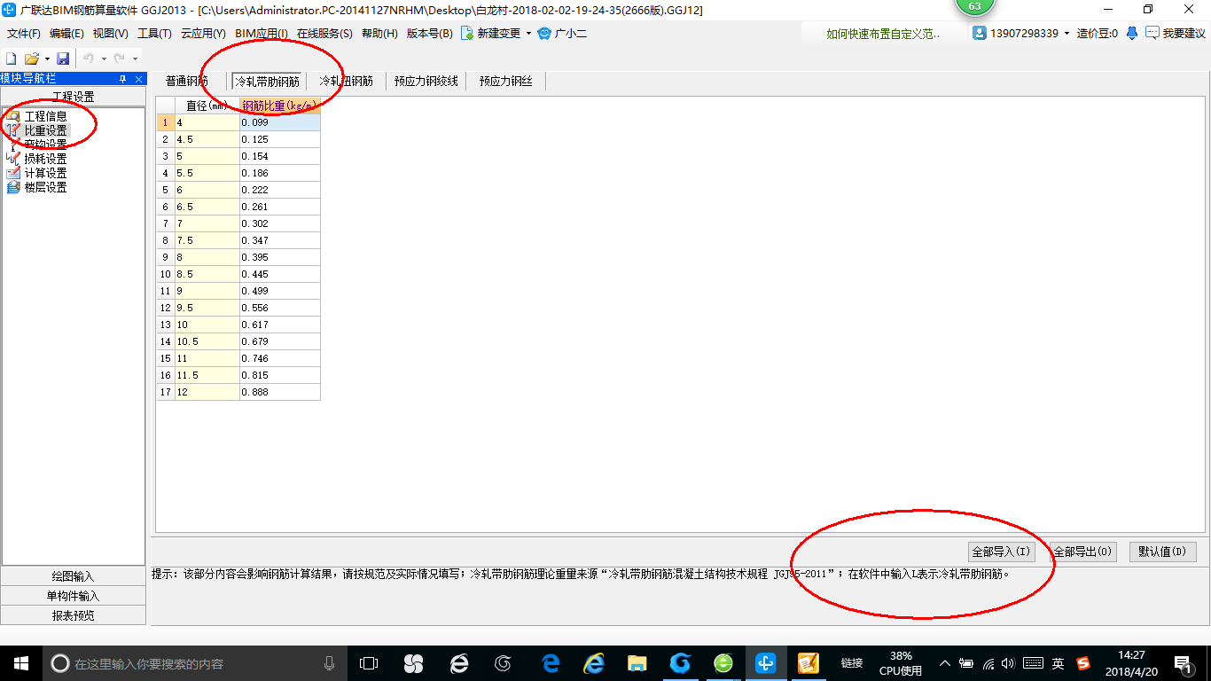Select the weight cell 0.222
Screen dimensions: 1211x681
[280, 190]
